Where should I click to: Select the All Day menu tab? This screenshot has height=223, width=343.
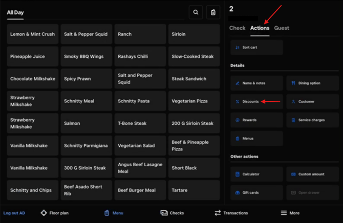(15, 13)
